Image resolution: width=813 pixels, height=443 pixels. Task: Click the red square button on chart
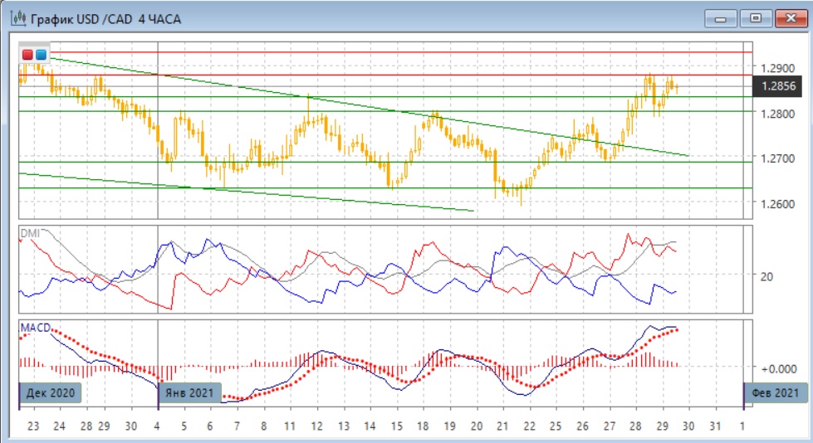(28, 55)
